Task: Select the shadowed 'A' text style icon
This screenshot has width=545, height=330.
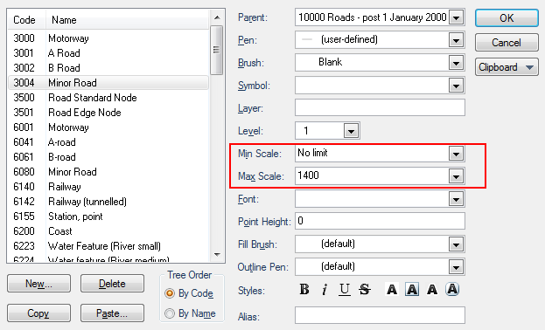Action: (432, 289)
